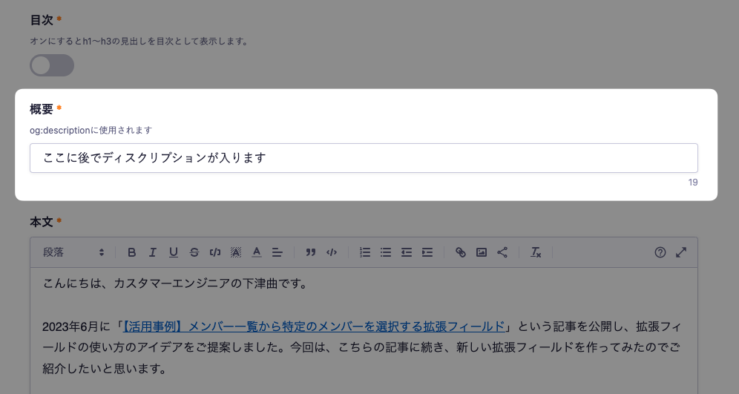Toggle the 目次 table of contents switch
The height and width of the screenshot is (394, 739).
click(52, 65)
